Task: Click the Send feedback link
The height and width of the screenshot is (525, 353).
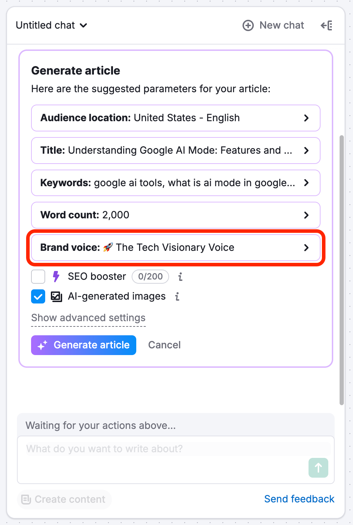Action: tap(299, 499)
